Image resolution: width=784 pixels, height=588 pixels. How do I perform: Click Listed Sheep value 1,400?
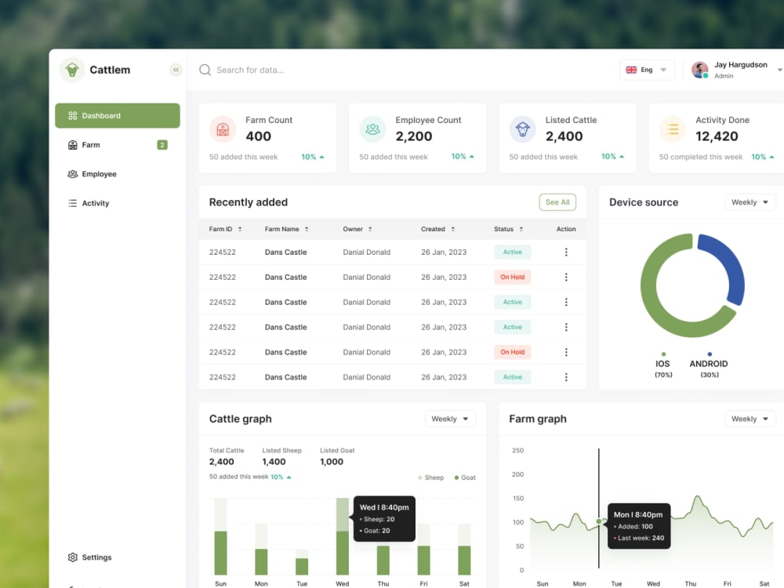[x=274, y=462]
